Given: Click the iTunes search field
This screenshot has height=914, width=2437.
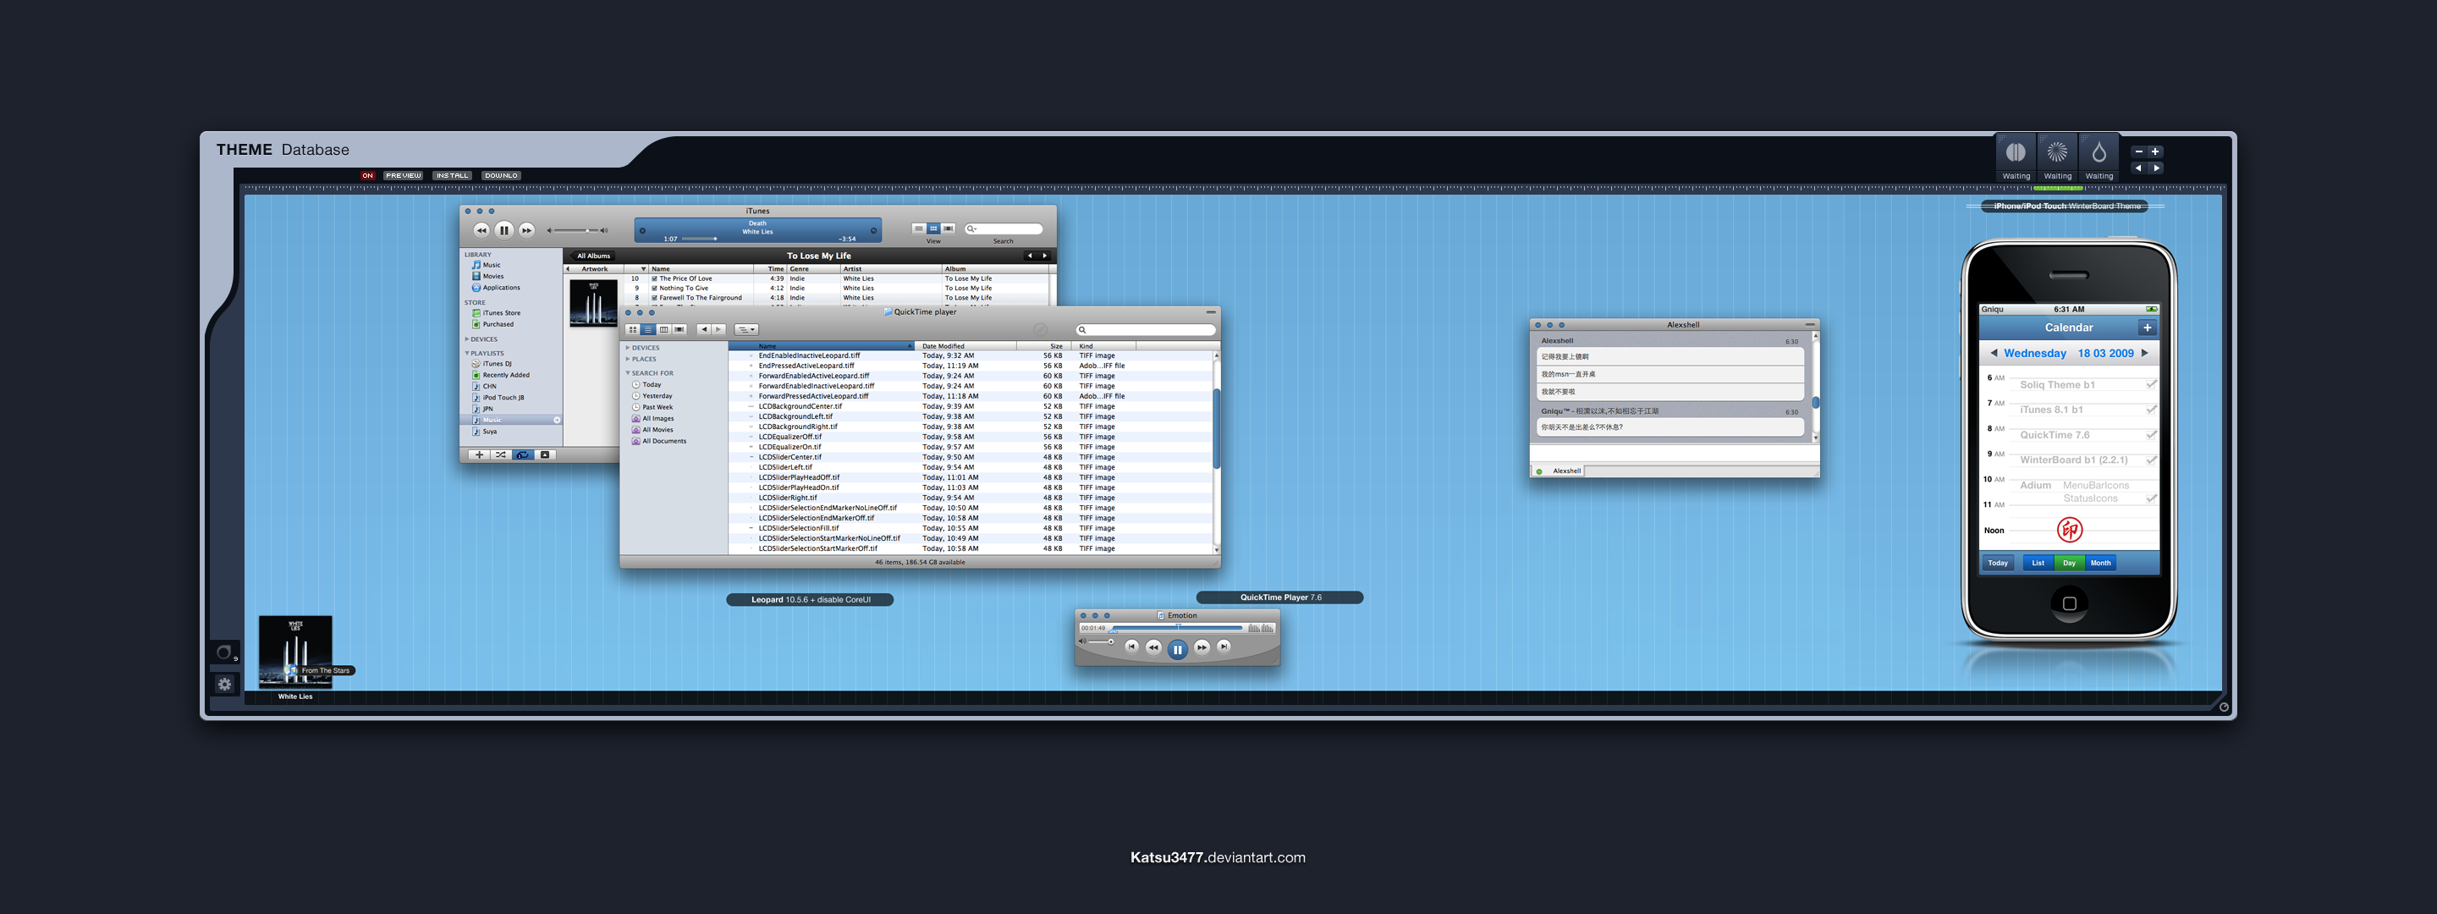Looking at the screenshot, I should (x=1004, y=229).
